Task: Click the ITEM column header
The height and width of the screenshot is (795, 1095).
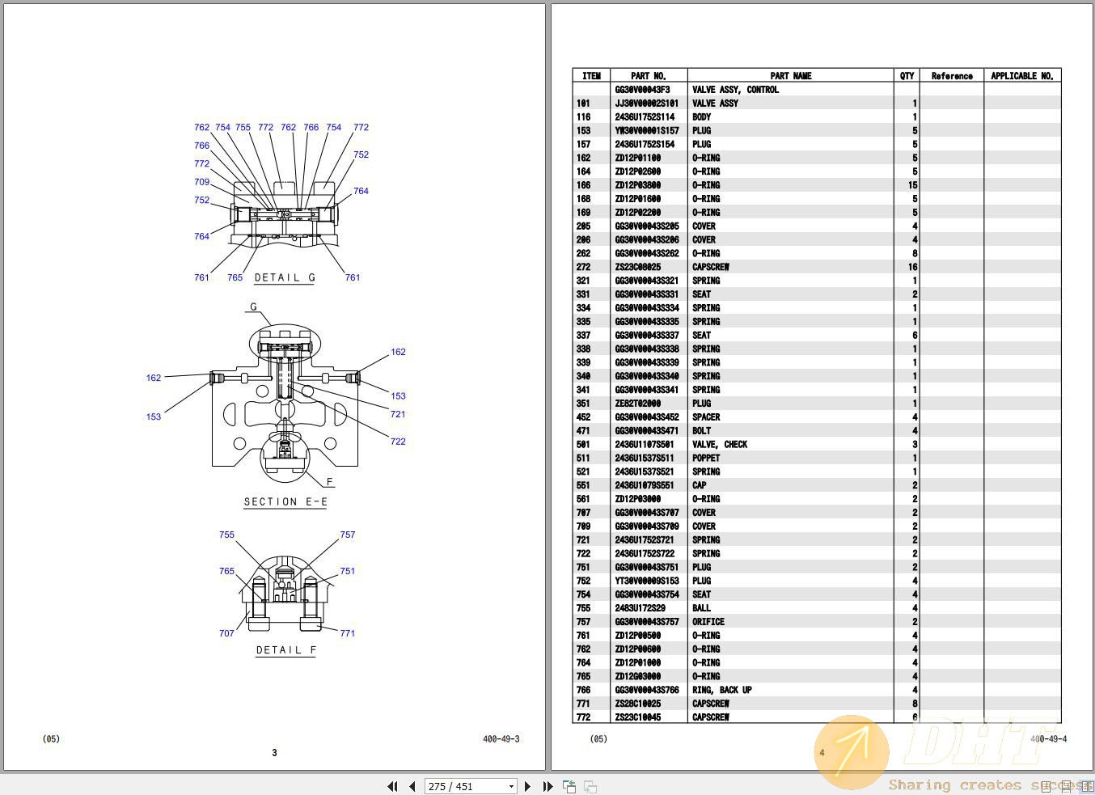Action: (x=592, y=76)
